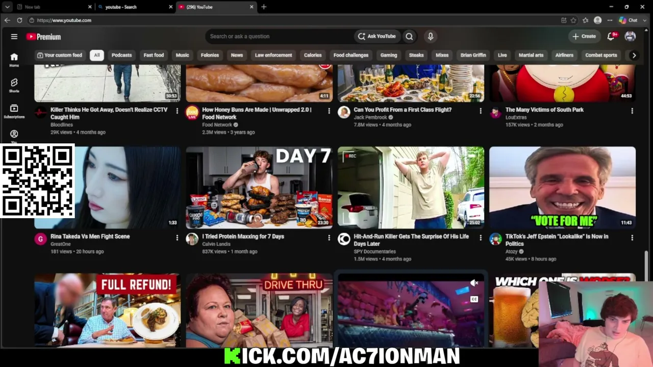
Task: Select the 'Combat sports' filter chip
Action: point(601,55)
